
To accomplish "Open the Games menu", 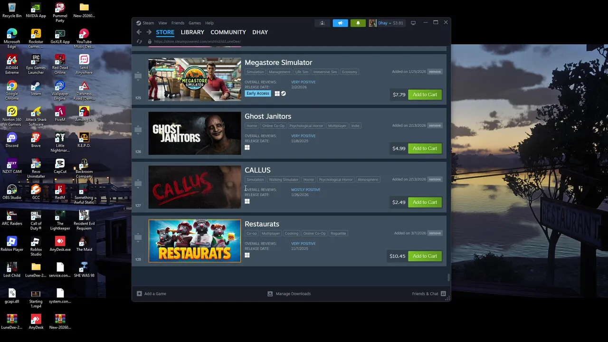I will tap(195, 23).
